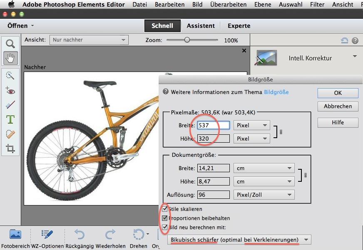Open the Apple menu

pos(11,4)
